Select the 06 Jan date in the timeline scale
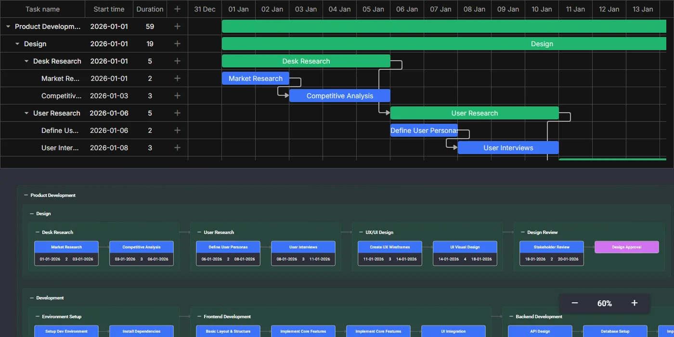674x337 pixels. click(407, 9)
